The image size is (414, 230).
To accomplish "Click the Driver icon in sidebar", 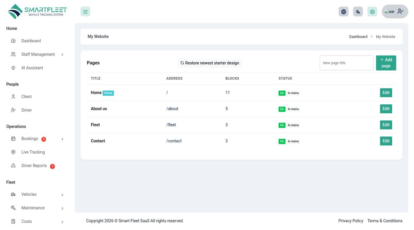I will pyautogui.click(x=13, y=110).
